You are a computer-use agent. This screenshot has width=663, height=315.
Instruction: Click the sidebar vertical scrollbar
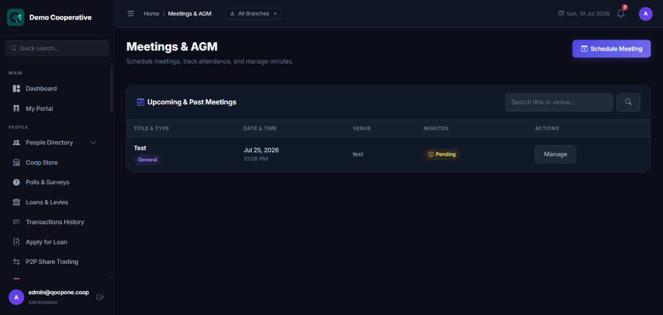(x=111, y=89)
